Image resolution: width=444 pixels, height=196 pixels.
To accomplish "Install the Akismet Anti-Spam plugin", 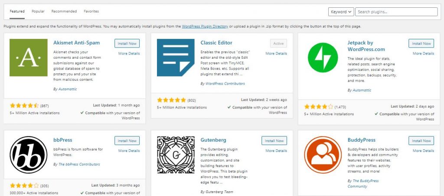I will tap(127, 44).
